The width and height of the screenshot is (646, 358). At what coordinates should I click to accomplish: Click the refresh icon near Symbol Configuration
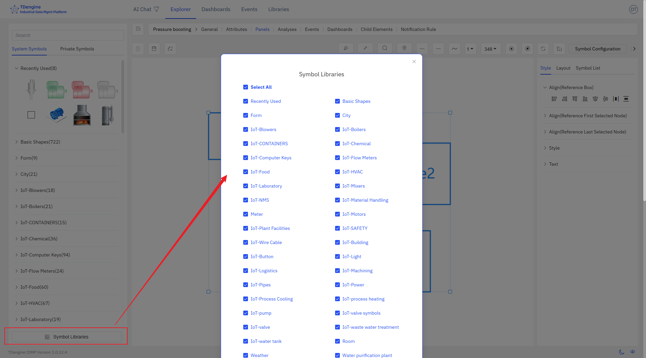[x=543, y=49]
